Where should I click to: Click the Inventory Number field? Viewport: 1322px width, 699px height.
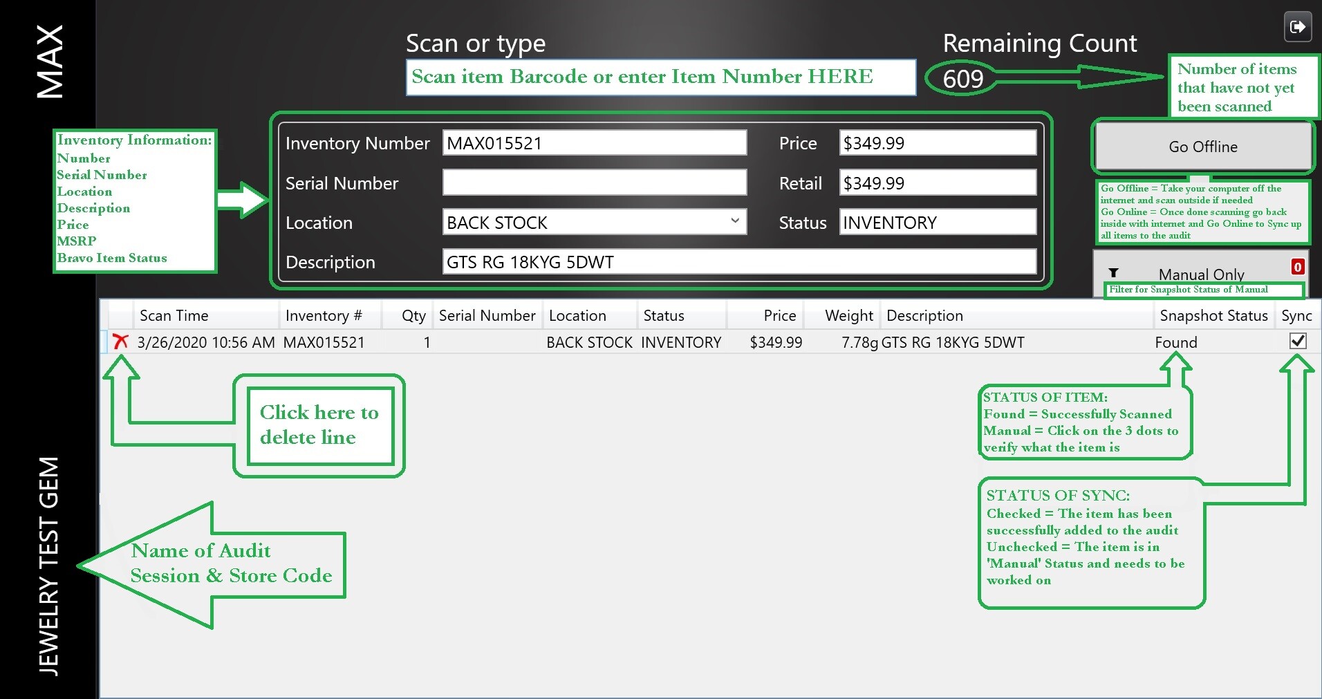click(x=594, y=143)
